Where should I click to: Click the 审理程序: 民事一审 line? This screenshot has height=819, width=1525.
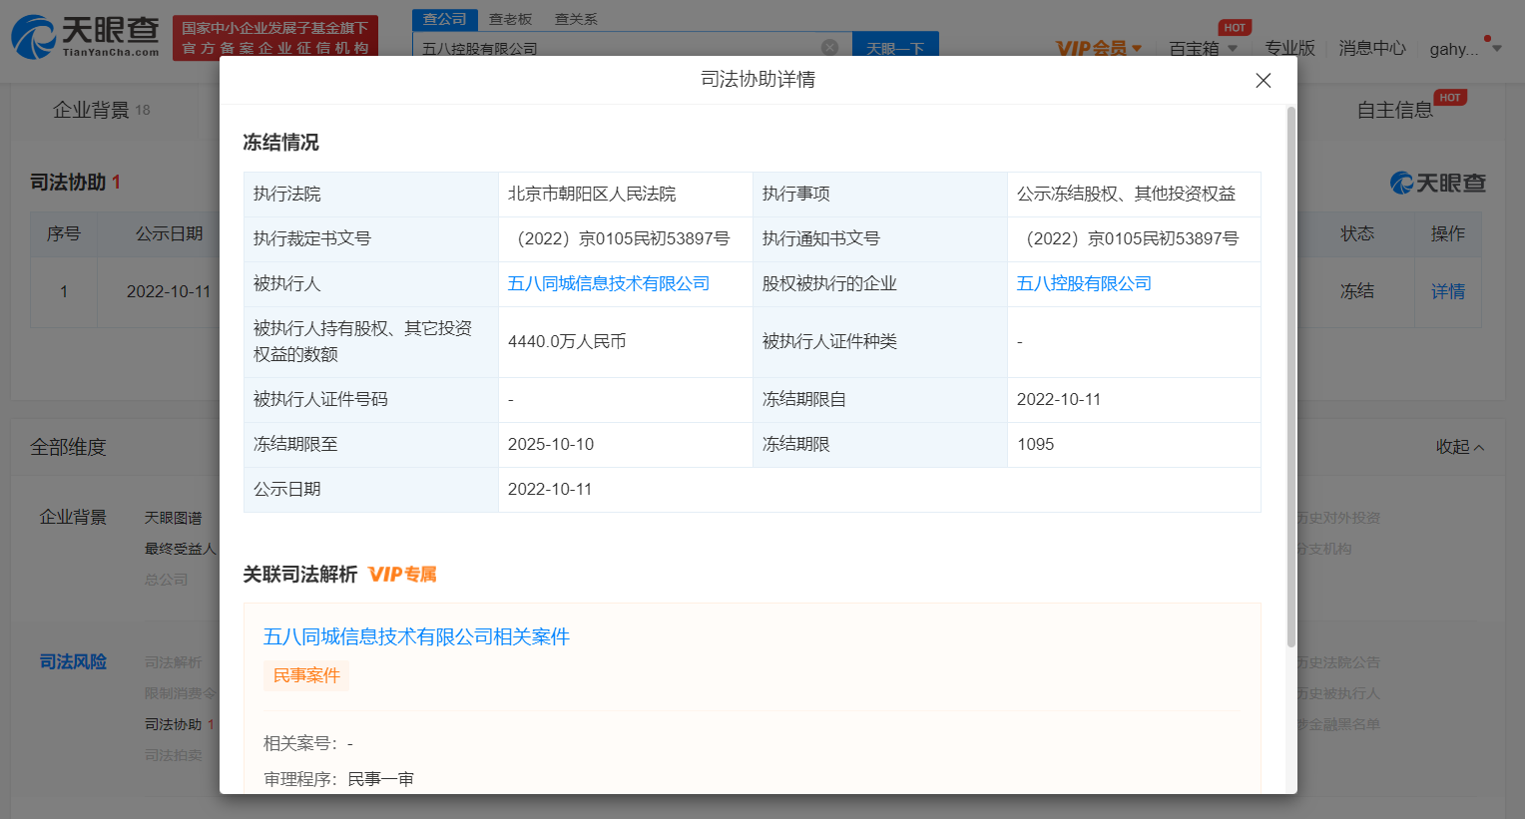(338, 779)
